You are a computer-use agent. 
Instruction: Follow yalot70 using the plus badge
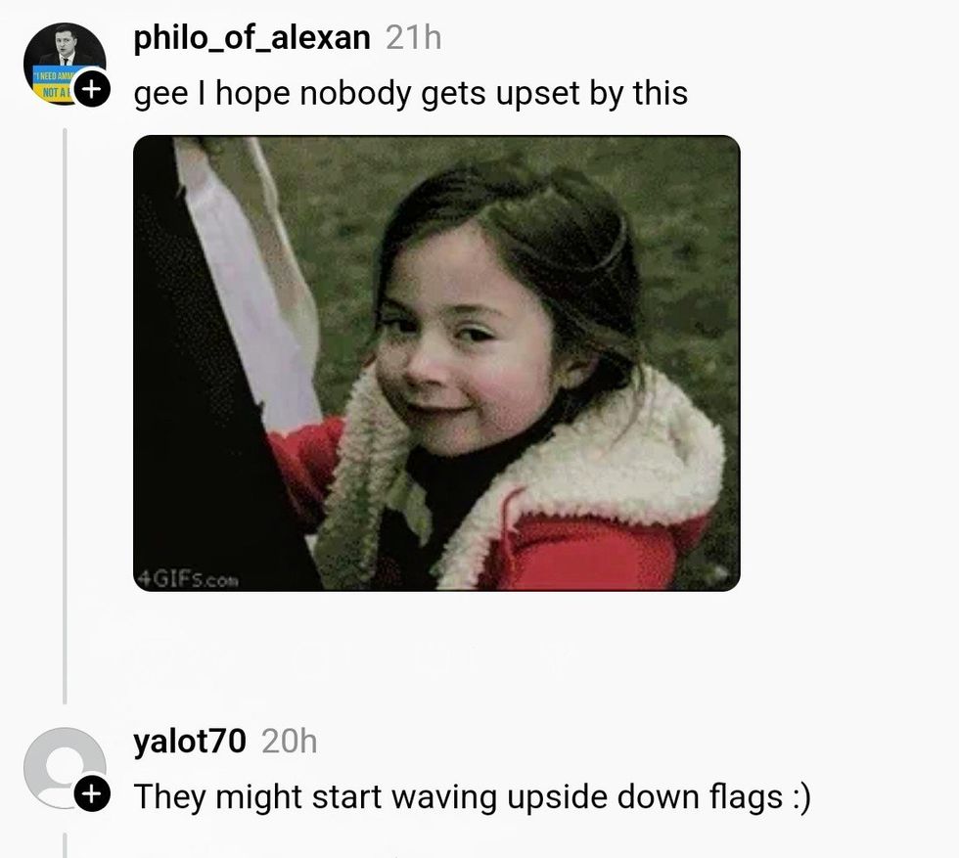92,793
